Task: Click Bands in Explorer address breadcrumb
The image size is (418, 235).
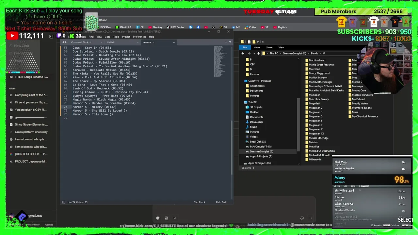Action: pos(314,53)
